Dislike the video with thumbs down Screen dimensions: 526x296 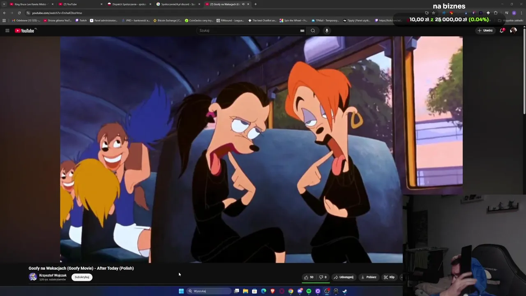coord(323,277)
